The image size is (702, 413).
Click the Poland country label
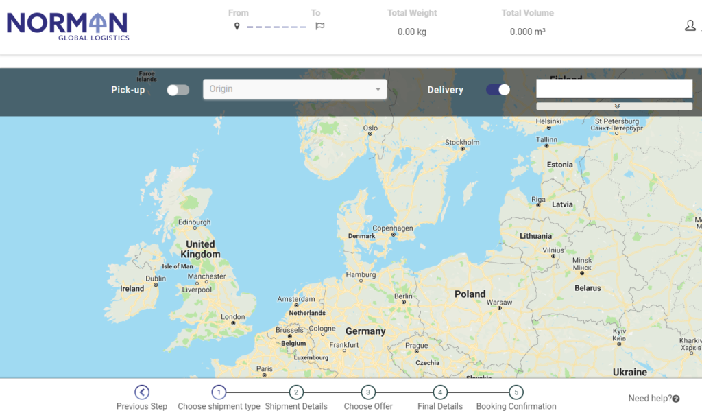pos(470,294)
